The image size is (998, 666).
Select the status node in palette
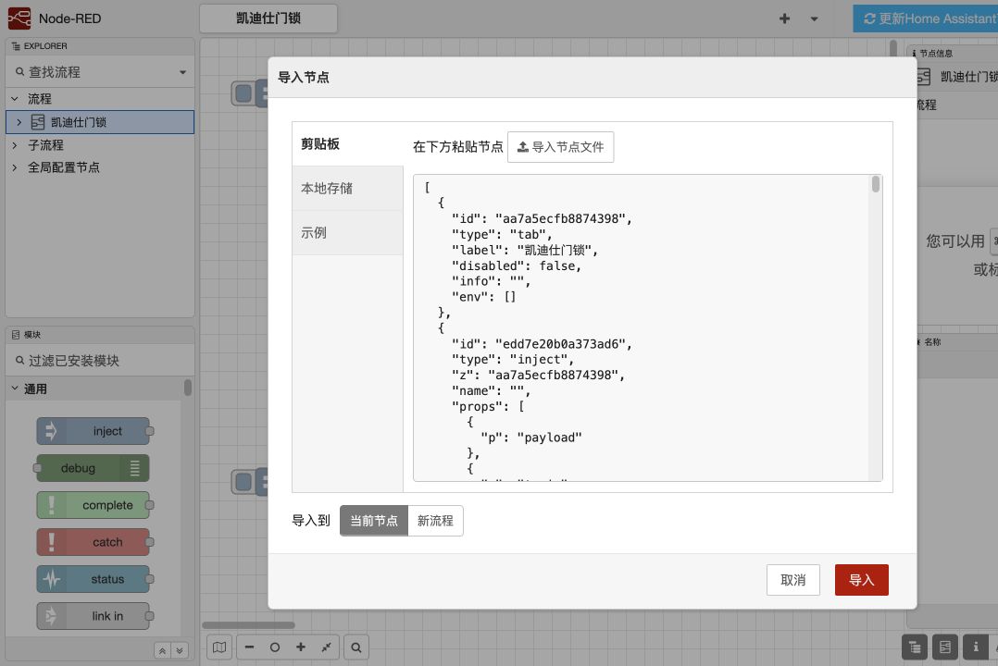click(94, 579)
